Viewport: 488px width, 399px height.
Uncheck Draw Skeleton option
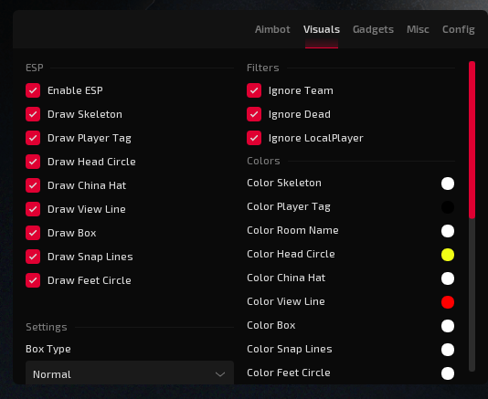pos(33,114)
